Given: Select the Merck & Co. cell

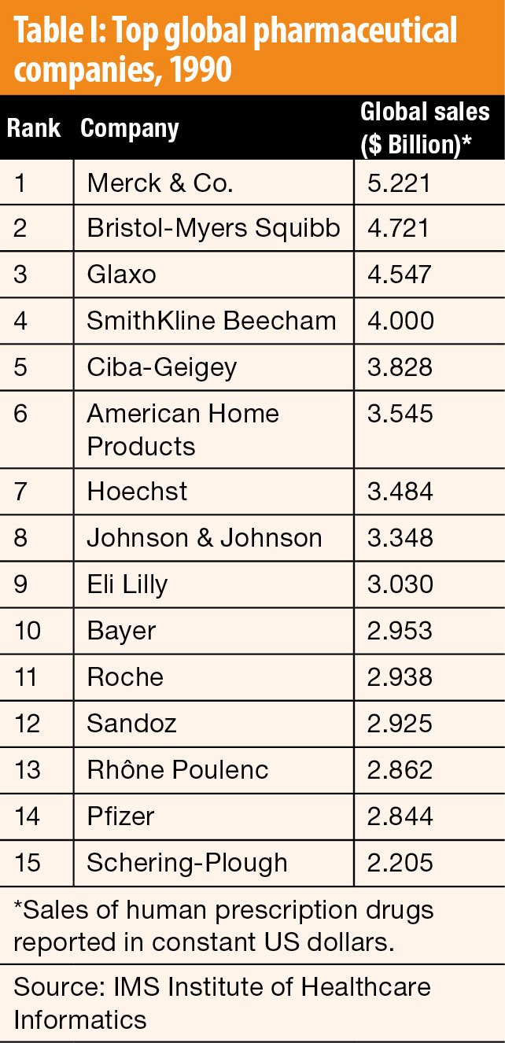Looking at the screenshot, I should [x=213, y=183].
